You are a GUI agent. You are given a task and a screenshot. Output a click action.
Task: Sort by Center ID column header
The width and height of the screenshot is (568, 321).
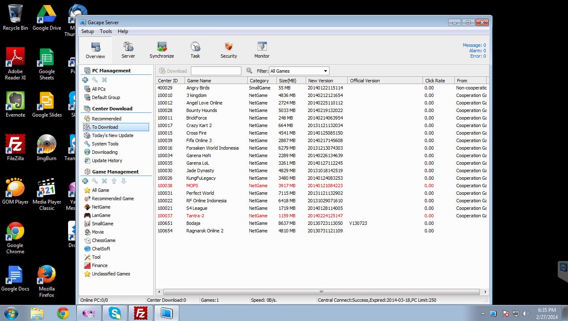pyautogui.click(x=170, y=81)
